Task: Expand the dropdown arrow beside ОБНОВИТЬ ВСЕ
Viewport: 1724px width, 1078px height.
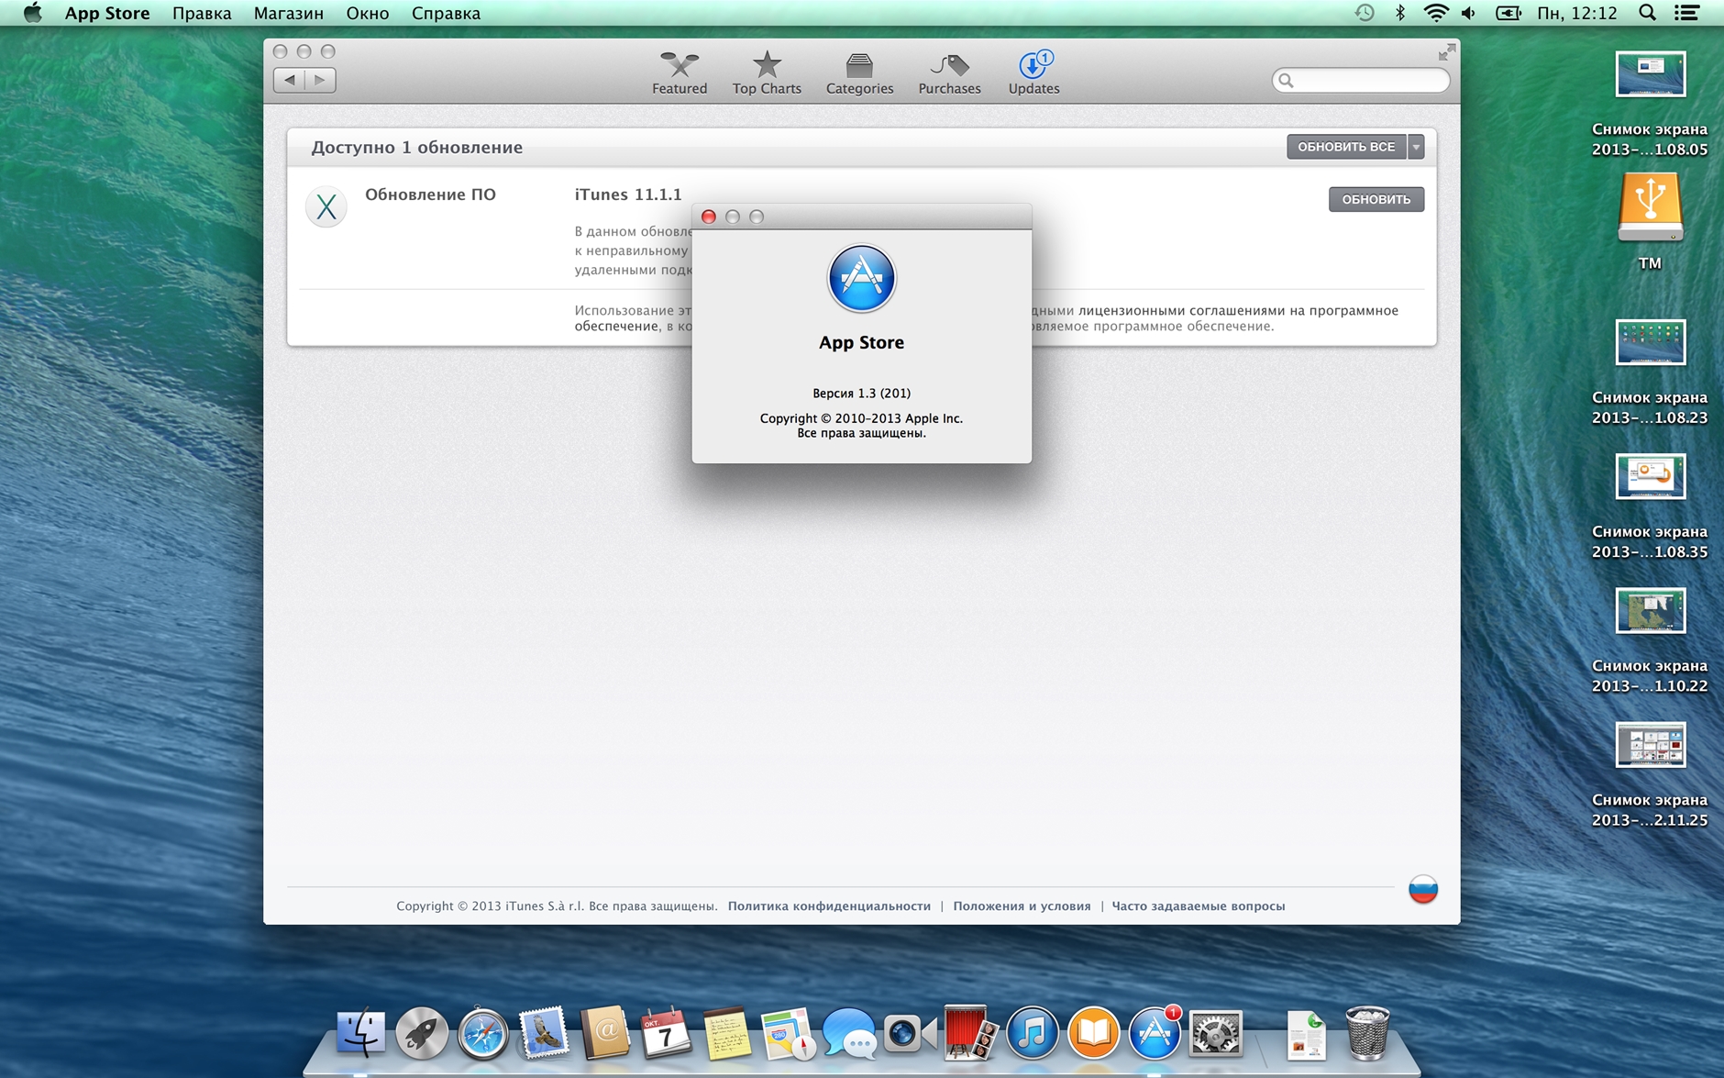Action: pyautogui.click(x=1416, y=147)
